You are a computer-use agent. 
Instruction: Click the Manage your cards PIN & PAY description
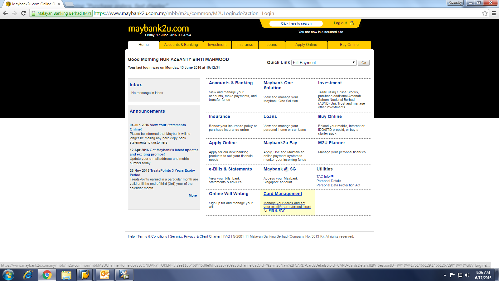(x=287, y=207)
